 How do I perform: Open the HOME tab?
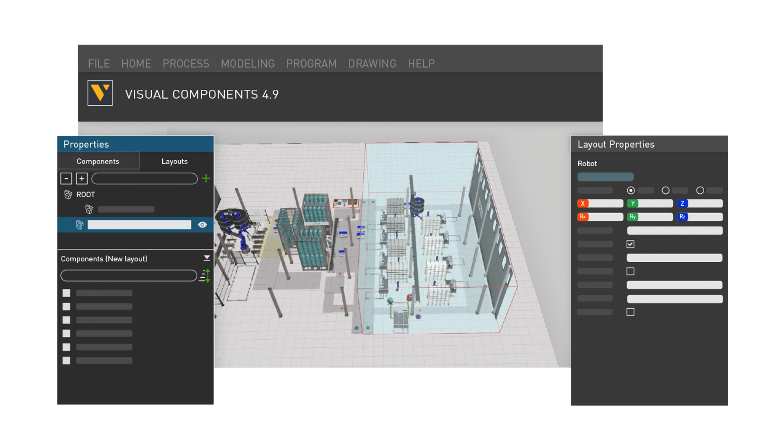(136, 64)
